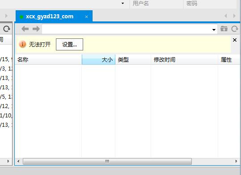Go back using the left arrow icon

(25, 29)
